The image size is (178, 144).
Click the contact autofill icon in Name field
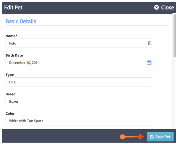(150, 43)
